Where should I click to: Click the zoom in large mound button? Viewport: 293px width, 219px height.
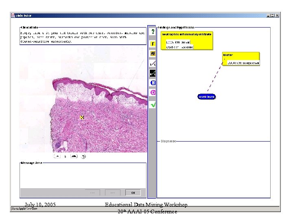coord(74,157)
